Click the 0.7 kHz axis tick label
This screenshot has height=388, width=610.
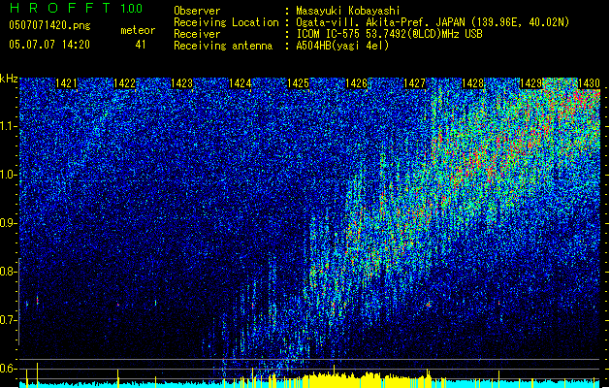coord(8,320)
